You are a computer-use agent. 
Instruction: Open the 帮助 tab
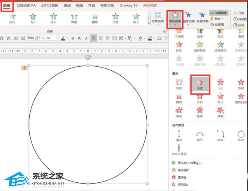(x=92, y=5)
